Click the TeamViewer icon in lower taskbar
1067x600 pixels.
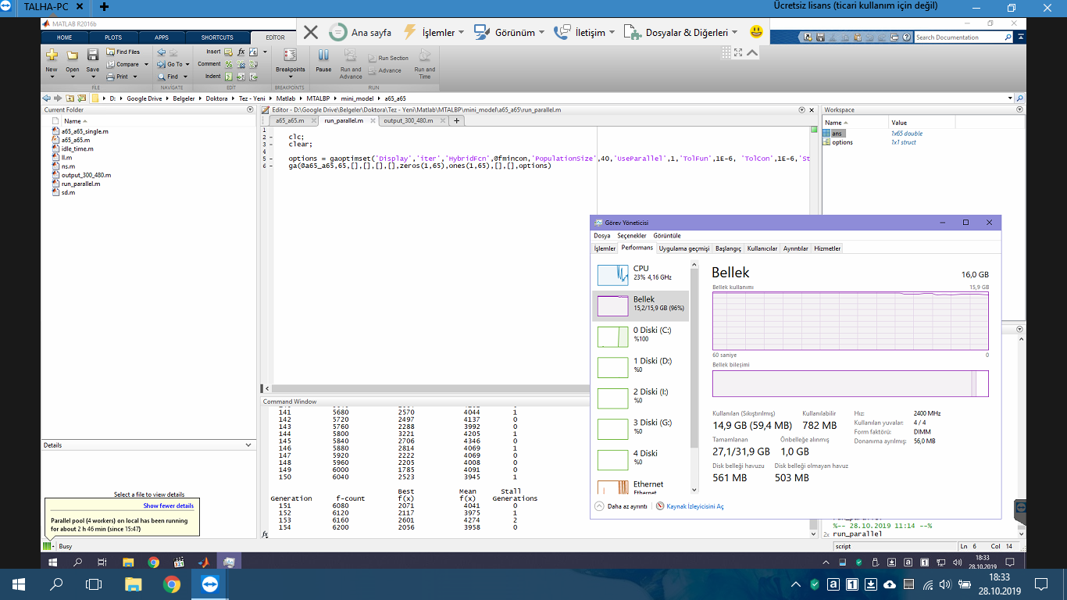coord(211,584)
